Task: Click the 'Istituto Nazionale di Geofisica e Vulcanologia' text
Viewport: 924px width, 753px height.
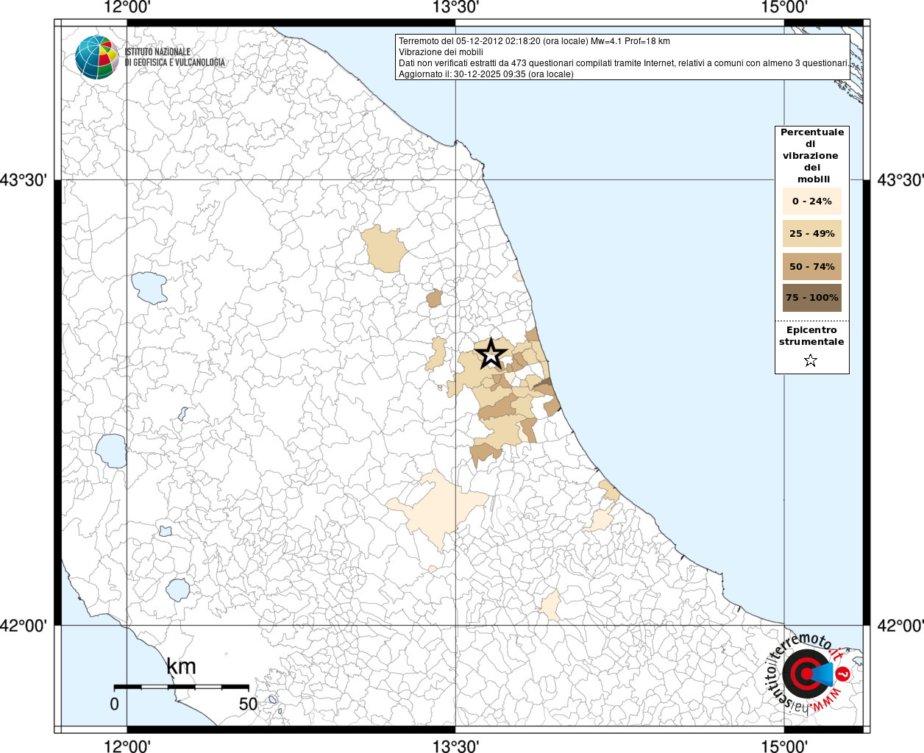Action: tap(174, 57)
